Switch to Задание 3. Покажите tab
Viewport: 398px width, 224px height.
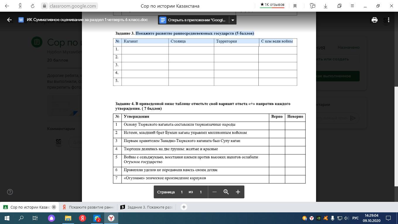[147, 207]
